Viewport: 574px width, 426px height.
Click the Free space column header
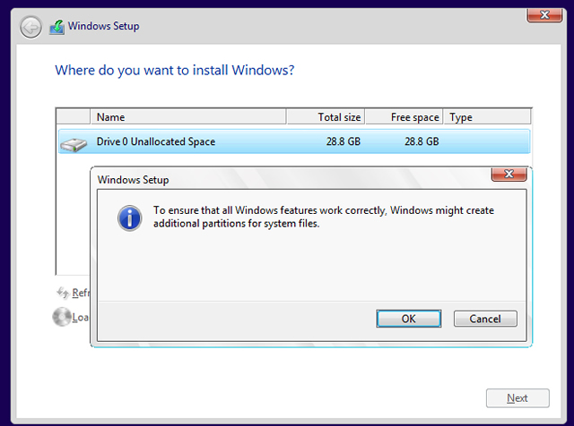click(x=404, y=117)
